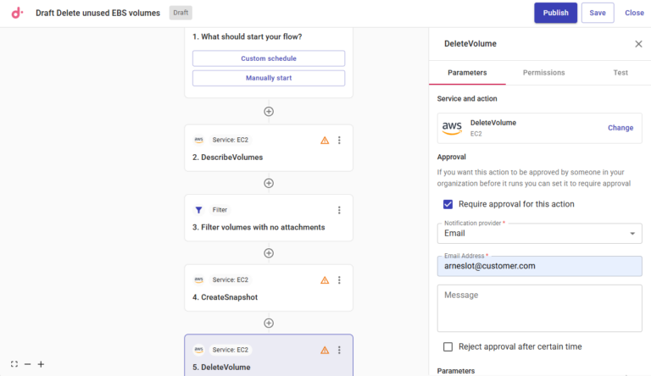Switch to the Permissions tab
The image size is (651, 376).
coord(543,73)
